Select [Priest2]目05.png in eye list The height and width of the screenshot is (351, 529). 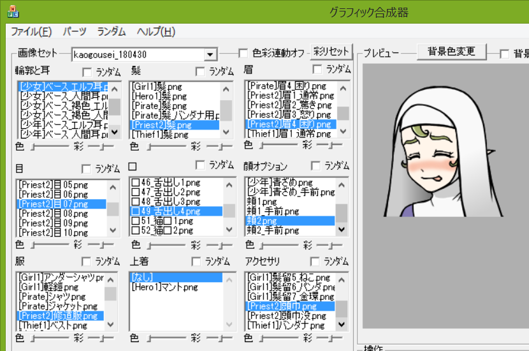click(61, 185)
